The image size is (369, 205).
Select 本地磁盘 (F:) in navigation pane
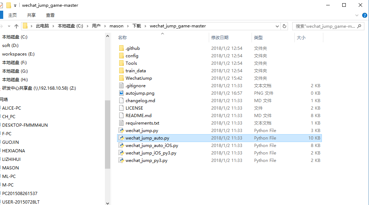pos(14,63)
